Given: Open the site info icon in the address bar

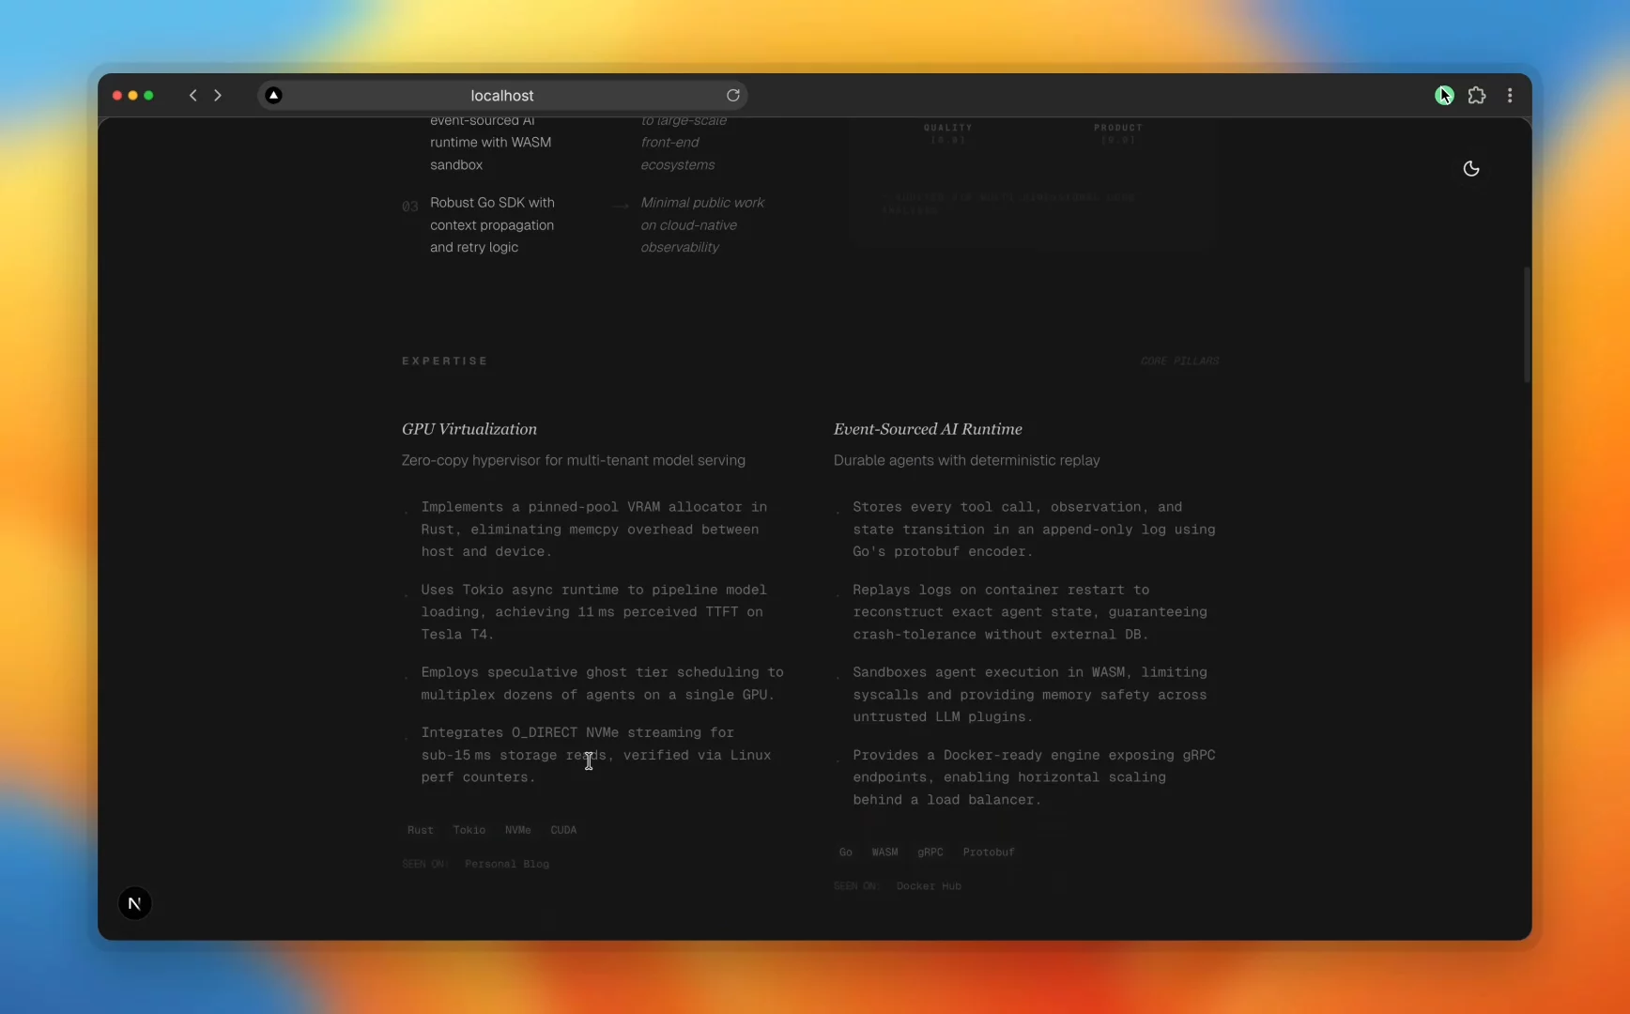Looking at the screenshot, I should pyautogui.click(x=273, y=95).
